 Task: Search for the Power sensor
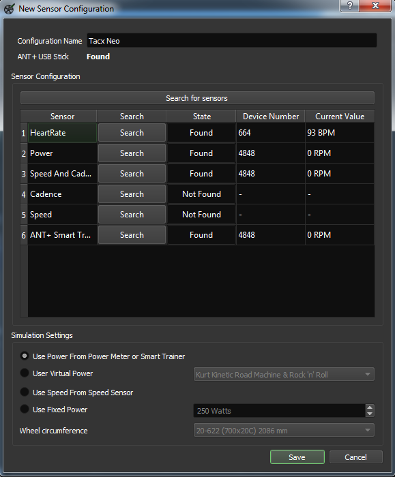pyautogui.click(x=132, y=153)
